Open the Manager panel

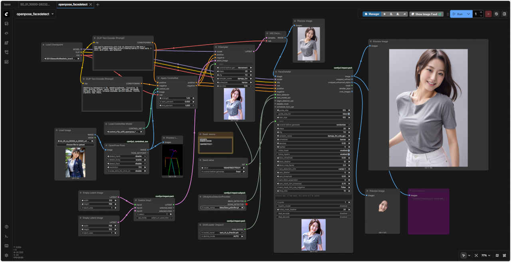(372, 14)
